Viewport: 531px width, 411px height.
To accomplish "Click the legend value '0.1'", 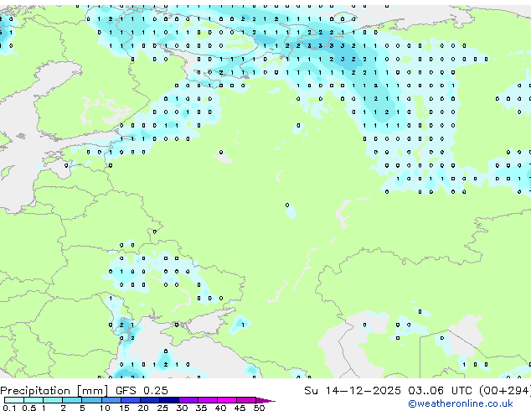I will (9, 408).
